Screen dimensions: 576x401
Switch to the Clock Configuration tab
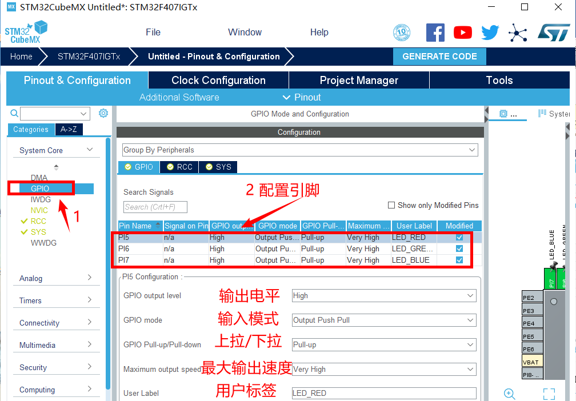click(218, 80)
